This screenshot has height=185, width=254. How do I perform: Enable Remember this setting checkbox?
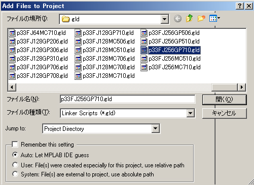(15, 144)
